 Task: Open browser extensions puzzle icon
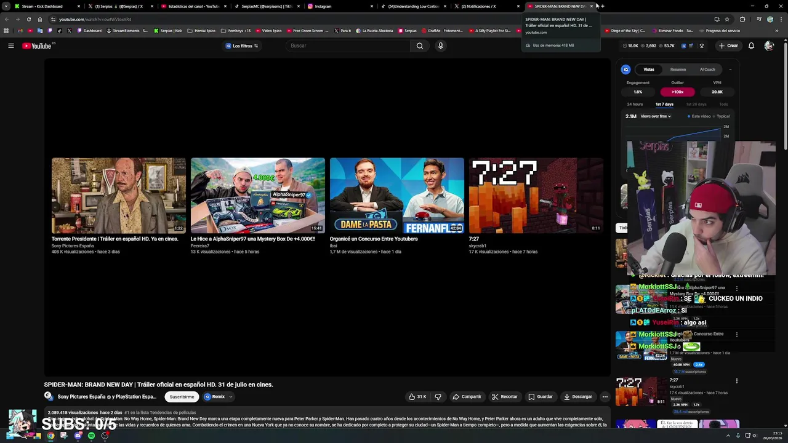point(742,19)
